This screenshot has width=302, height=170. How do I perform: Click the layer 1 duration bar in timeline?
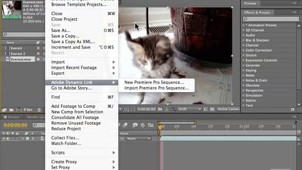pos(228,138)
